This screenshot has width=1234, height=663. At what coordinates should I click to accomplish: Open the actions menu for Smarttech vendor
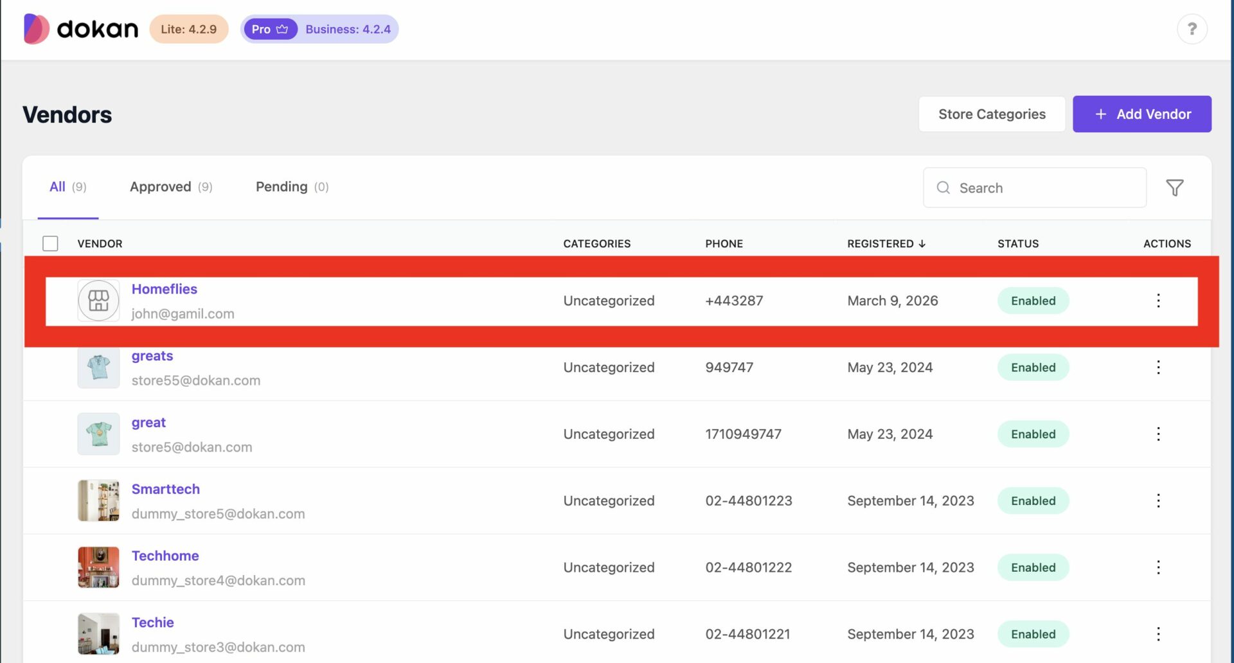1159,500
